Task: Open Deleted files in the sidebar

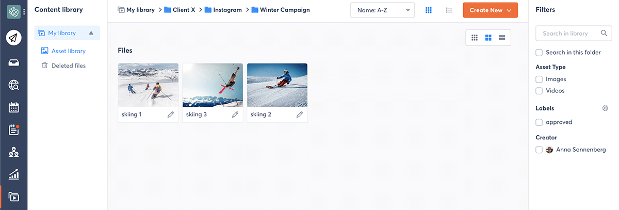Action: coord(68,66)
